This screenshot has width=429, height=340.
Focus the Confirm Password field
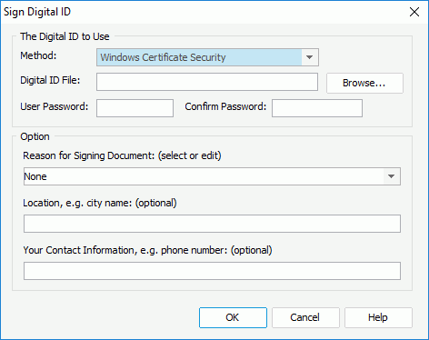point(317,108)
